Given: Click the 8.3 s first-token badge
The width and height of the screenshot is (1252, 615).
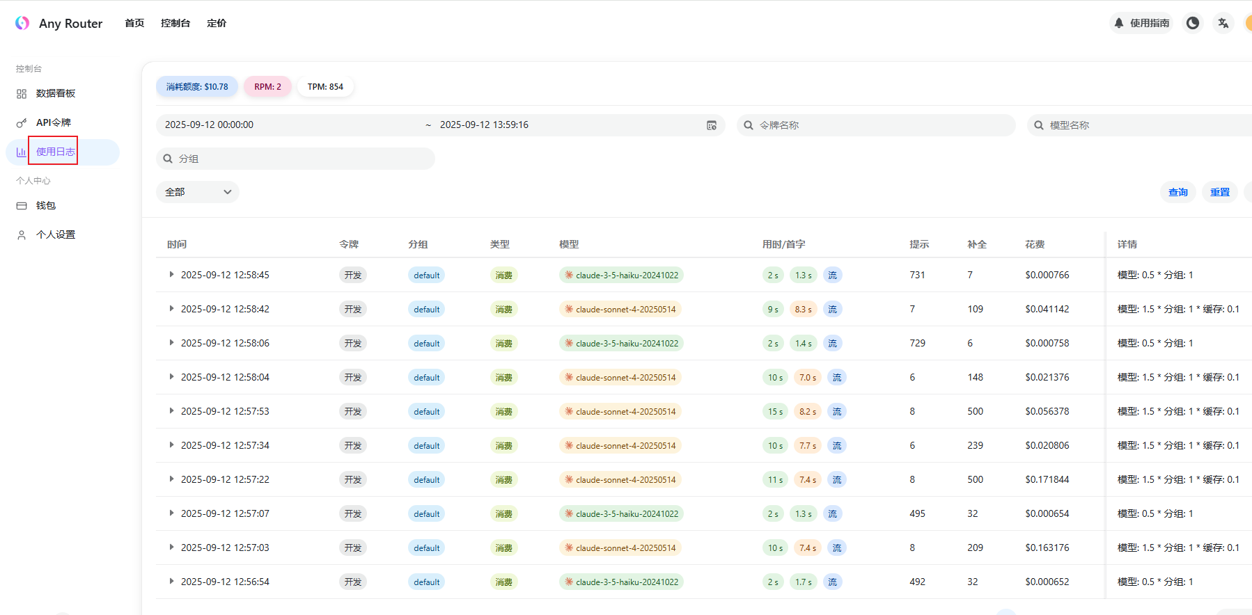Looking at the screenshot, I should (803, 310).
